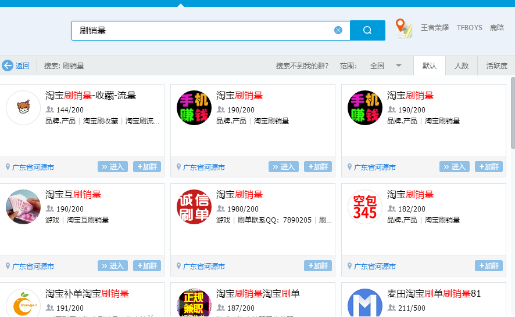The height and width of the screenshot is (317, 515).
Task: Open orange logo avatar of 淘宝补单淘宝刷销量
Action: [23, 303]
